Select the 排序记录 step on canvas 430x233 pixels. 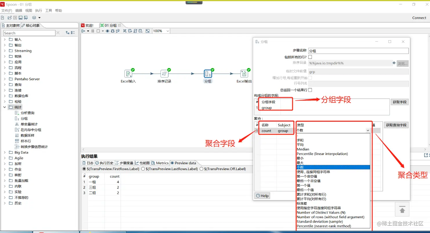164,74
